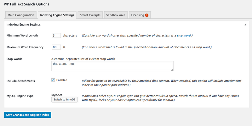Viewport: 252px width, 126px height.
Task: Click the 'Maximum Word Frequency' label
Action: 25,47
